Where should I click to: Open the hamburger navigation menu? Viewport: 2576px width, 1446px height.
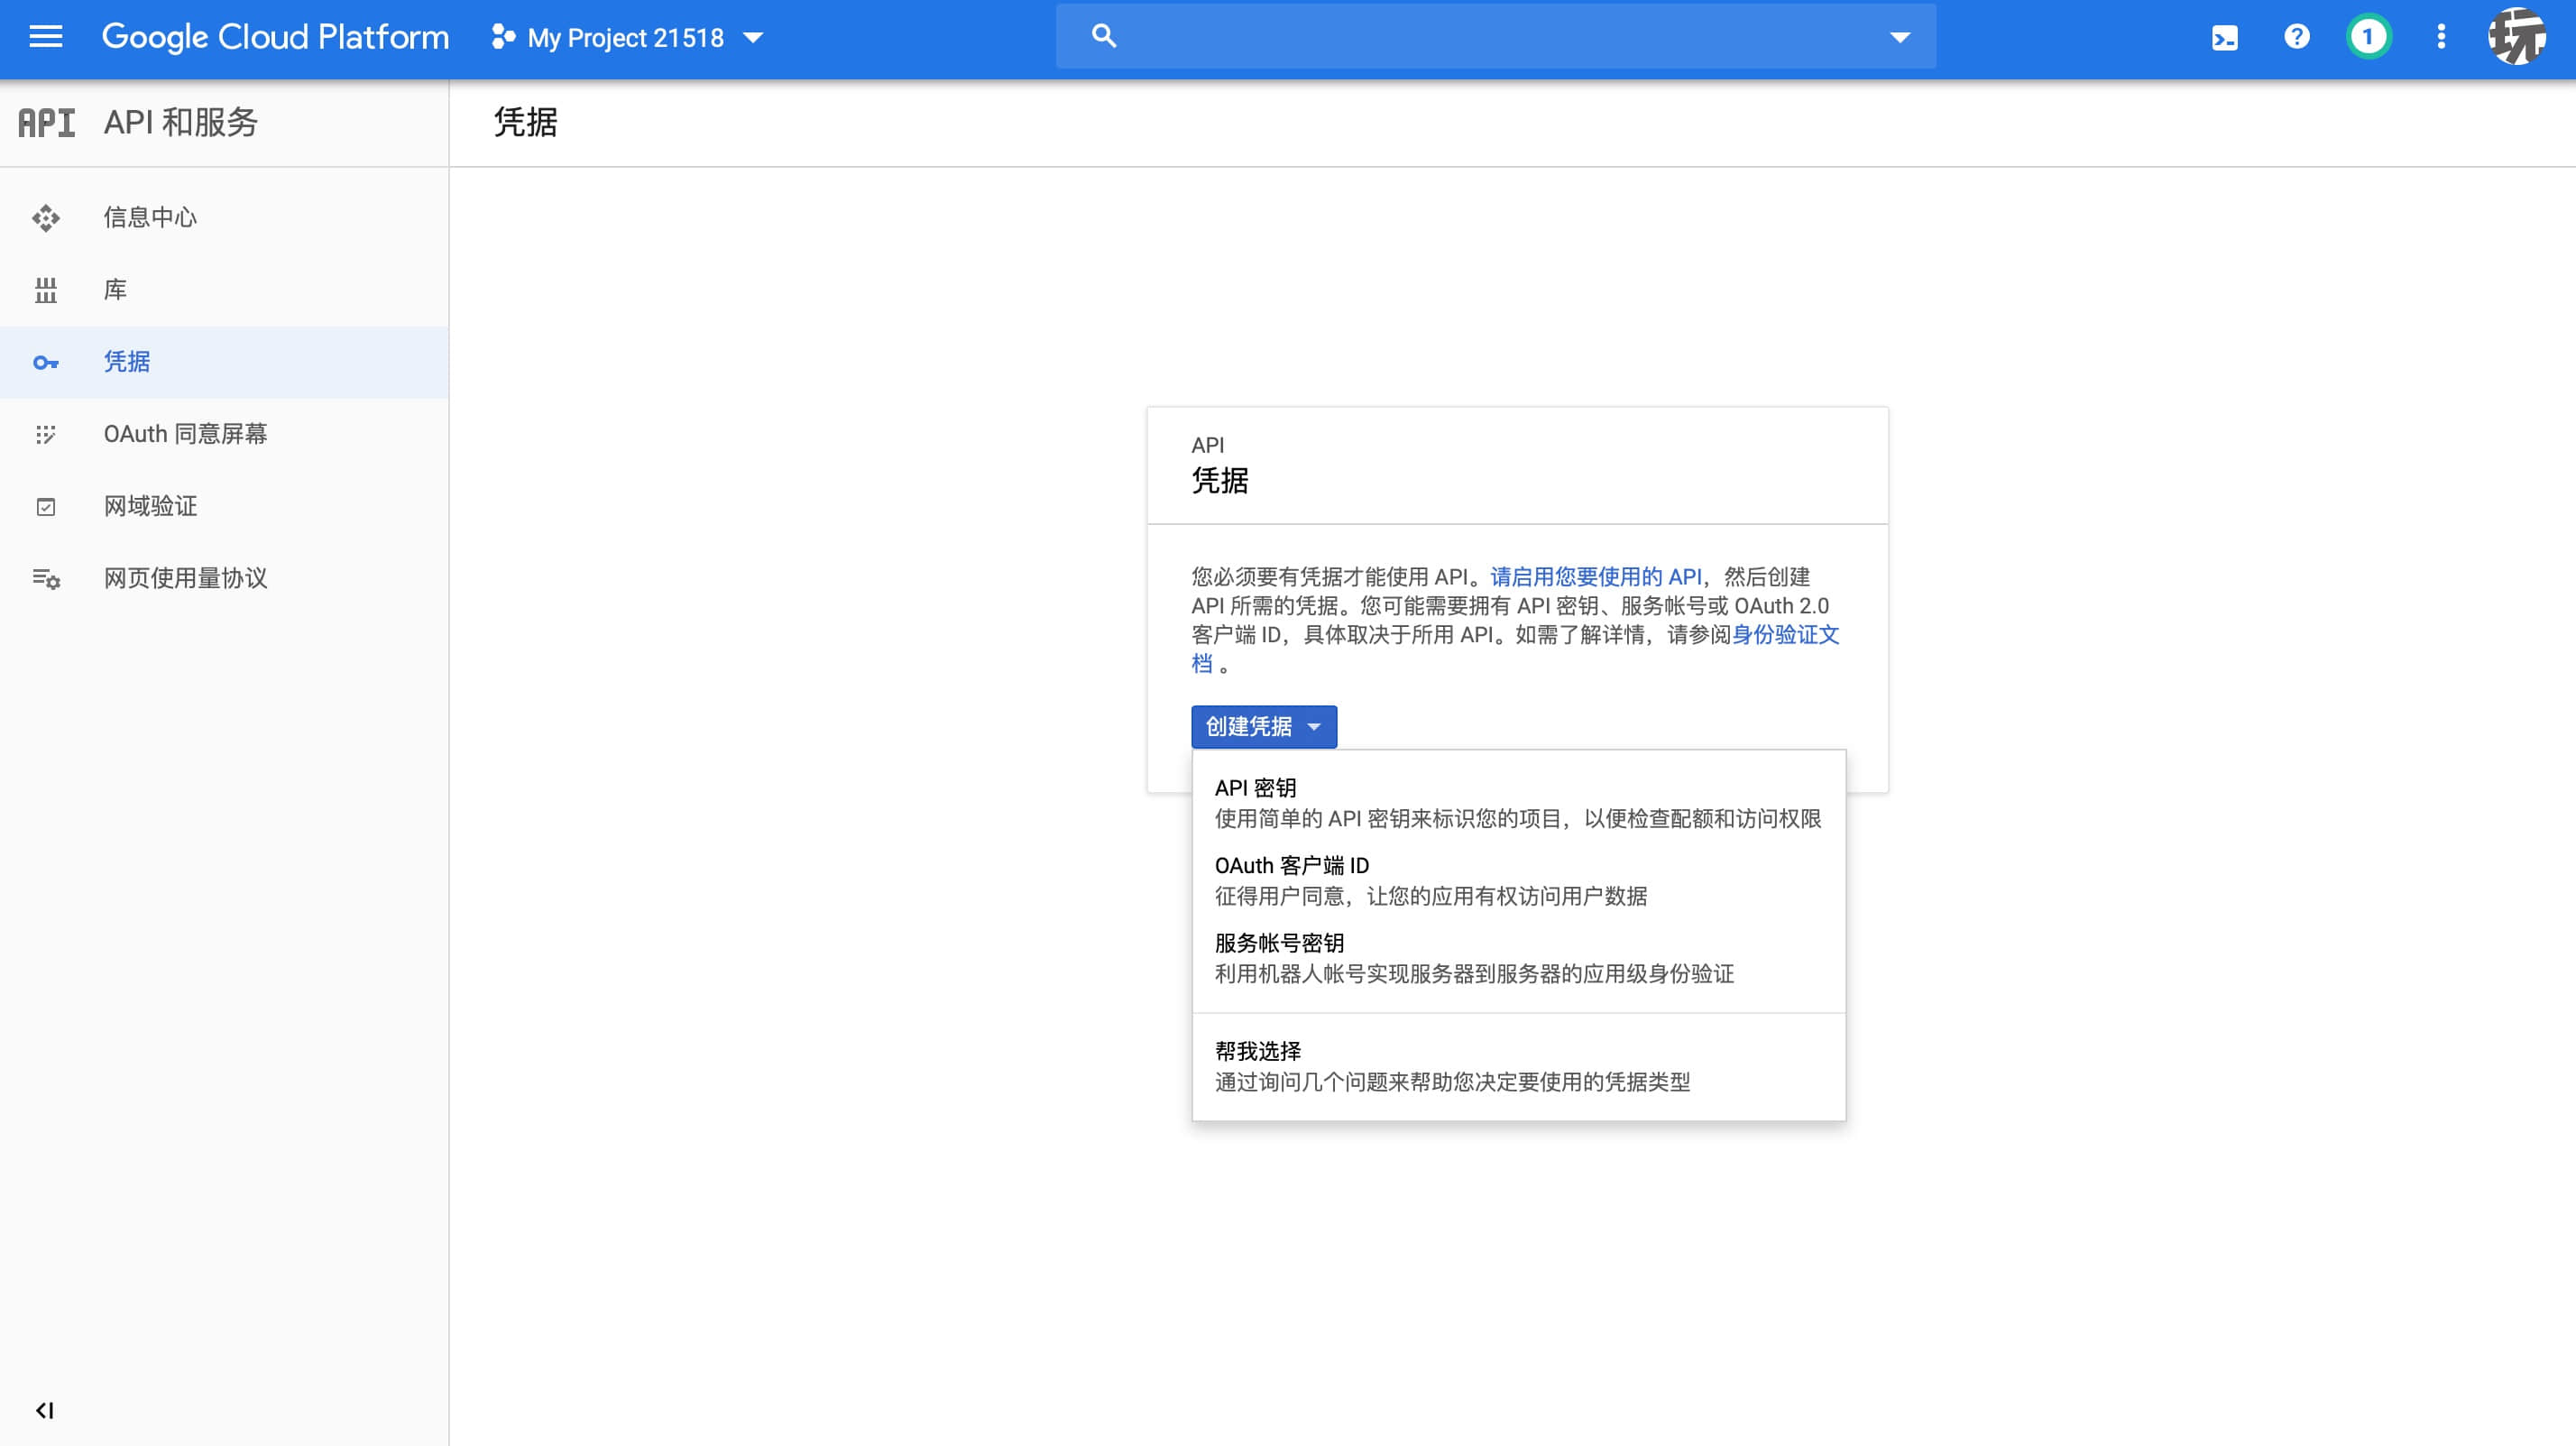point(46,37)
